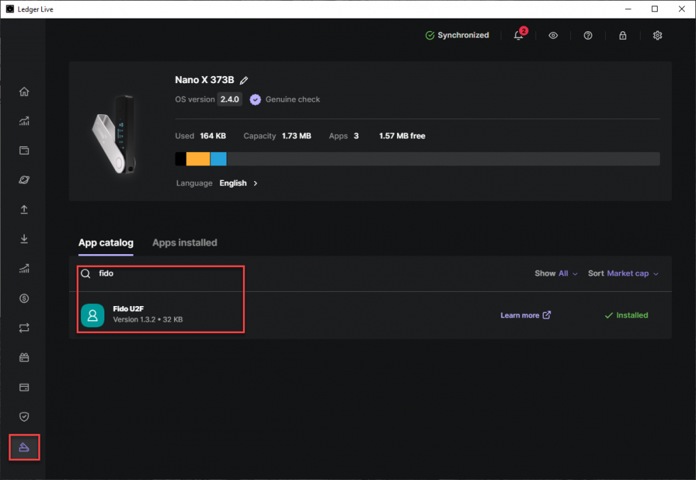Open the Accounts wallet icon in sidebar
The width and height of the screenshot is (696, 480).
point(24,151)
